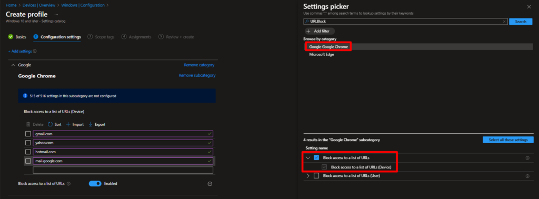
Task: Choose Microsoft Edge category
Action: point(322,54)
